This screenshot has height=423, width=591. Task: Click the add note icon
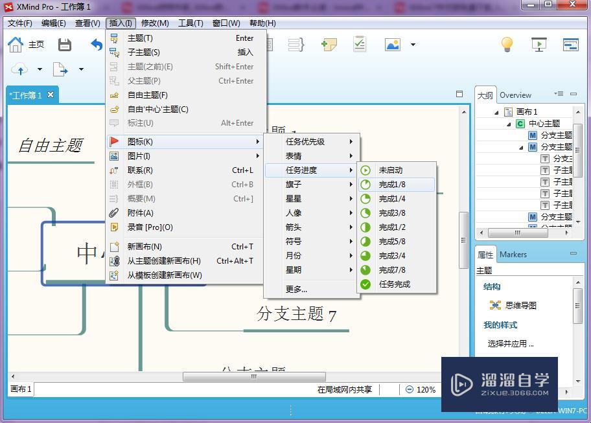329,45
